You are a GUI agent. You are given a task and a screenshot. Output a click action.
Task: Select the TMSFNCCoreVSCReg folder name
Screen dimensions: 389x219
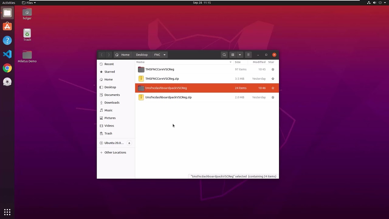160,69
